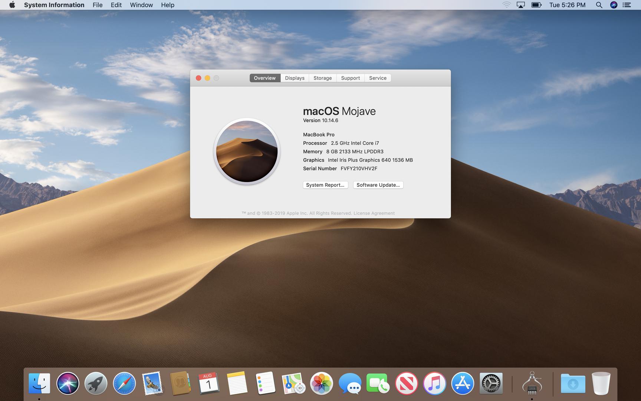Click the macOS Mojave title
This screenshot has width=641, height=401.
coord(339,111)
